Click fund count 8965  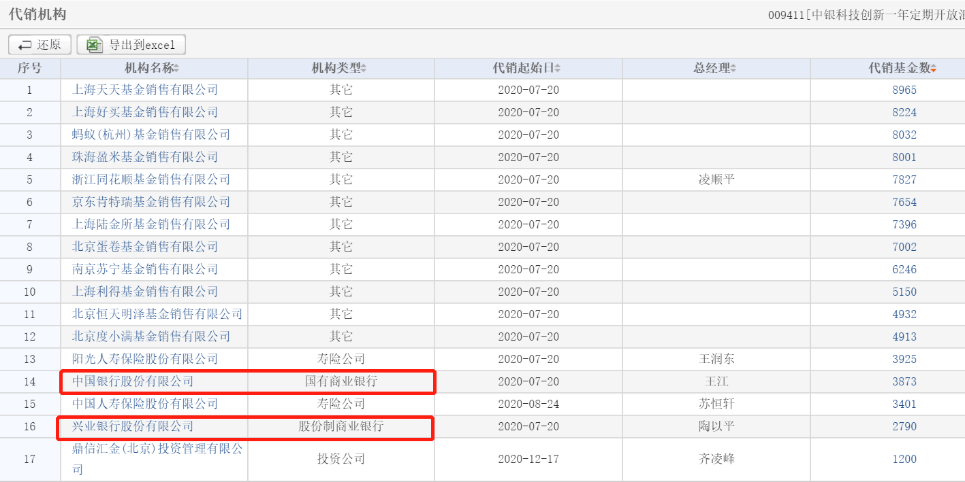coord(904,90)
